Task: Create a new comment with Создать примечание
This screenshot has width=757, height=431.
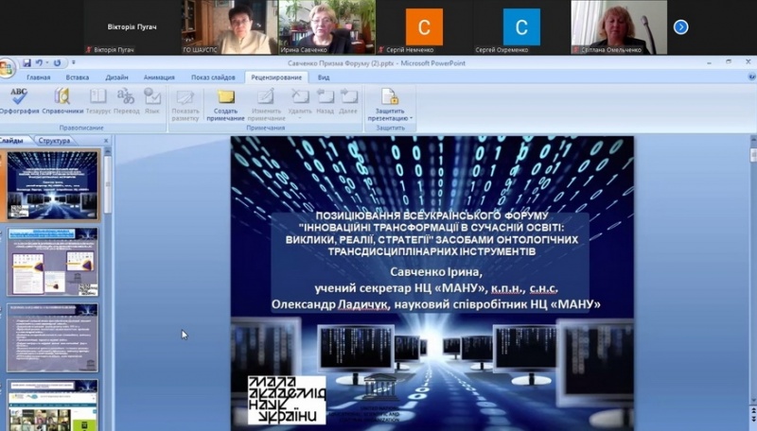Action: 225,105
